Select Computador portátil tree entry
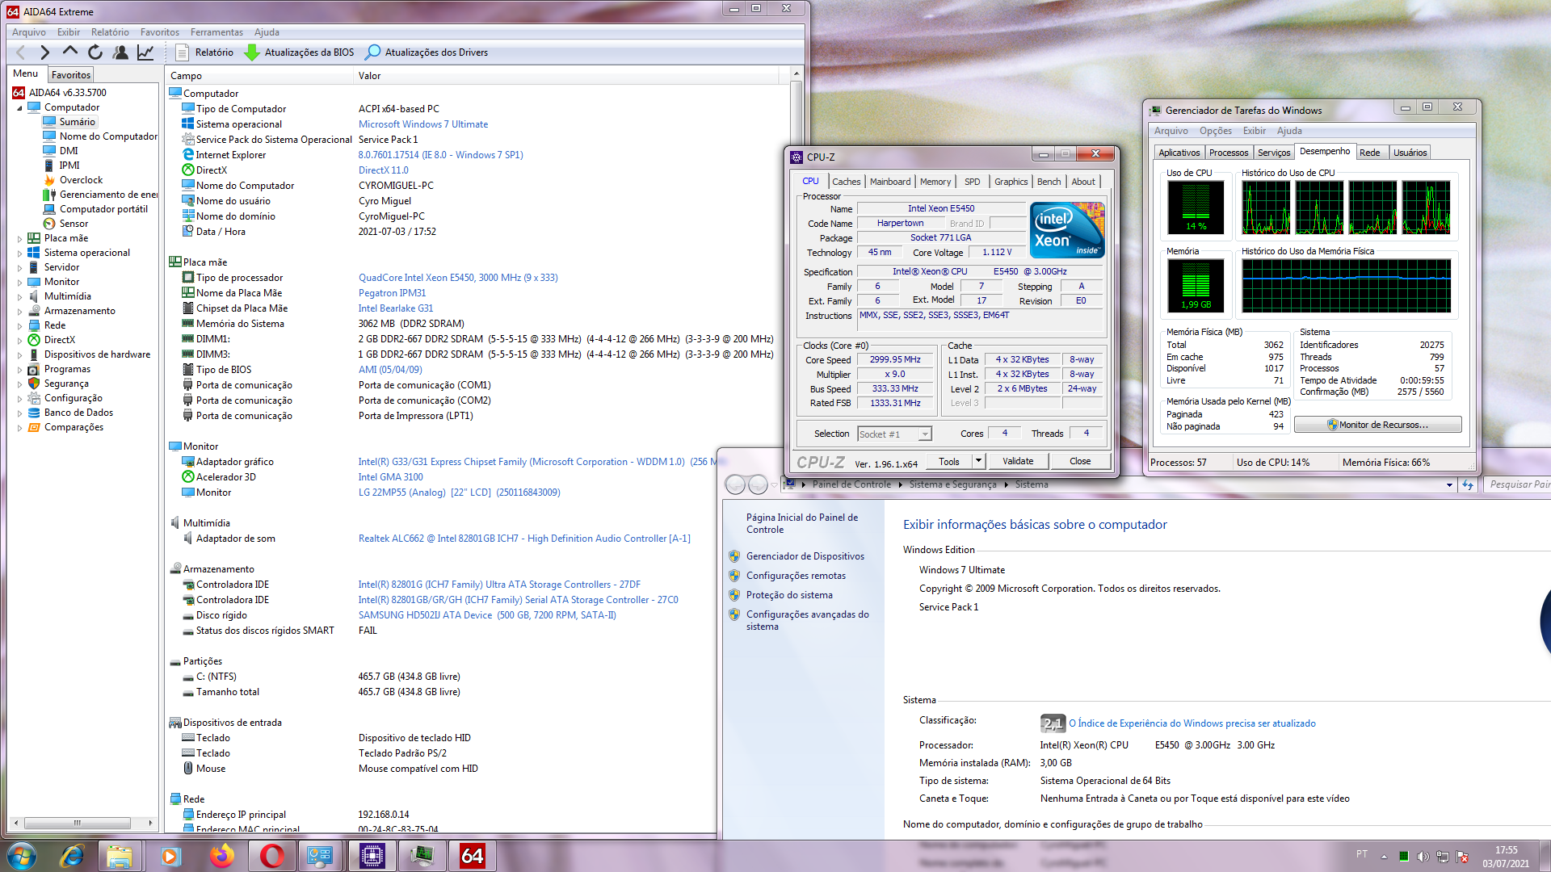 (103, 209)
